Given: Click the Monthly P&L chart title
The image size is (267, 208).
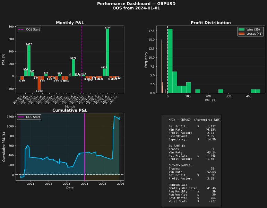Looking at the screenshot, I should (x=70, y=23).
